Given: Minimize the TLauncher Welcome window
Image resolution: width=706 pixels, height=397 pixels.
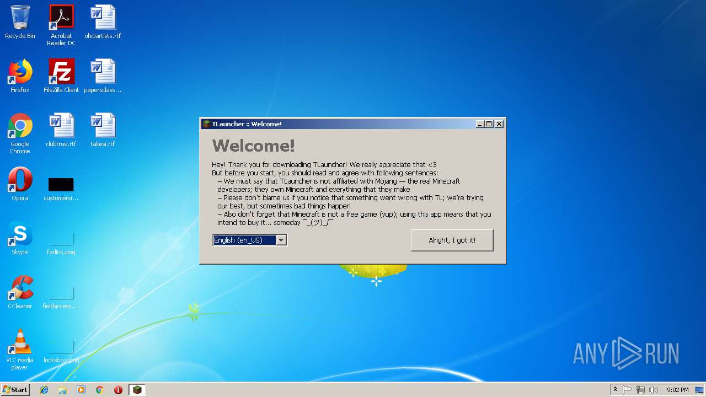Looking at the screenshot, I should 480,124.
